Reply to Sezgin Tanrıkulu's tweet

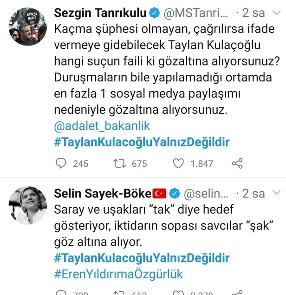(x=61, y=163)
